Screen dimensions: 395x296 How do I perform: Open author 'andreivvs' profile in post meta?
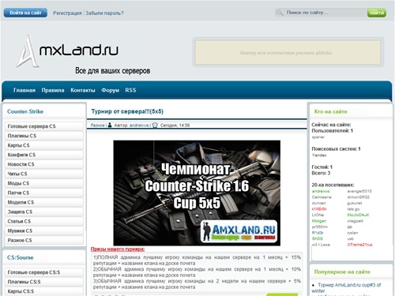point(139,126)
